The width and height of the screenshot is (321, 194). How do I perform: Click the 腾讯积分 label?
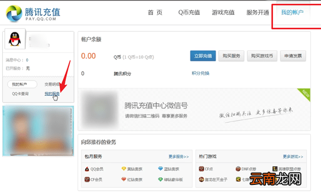[x=122, y=74]
